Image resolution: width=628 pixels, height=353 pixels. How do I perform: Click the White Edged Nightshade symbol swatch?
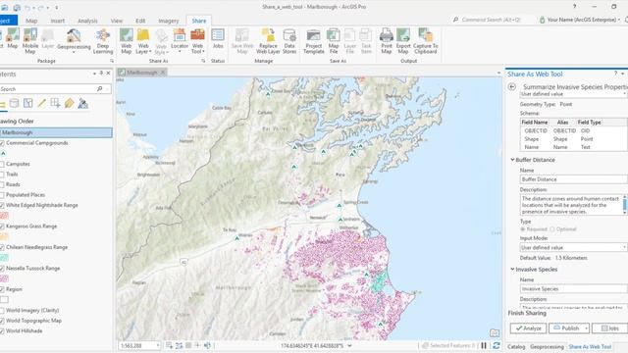tap(4, 216)
